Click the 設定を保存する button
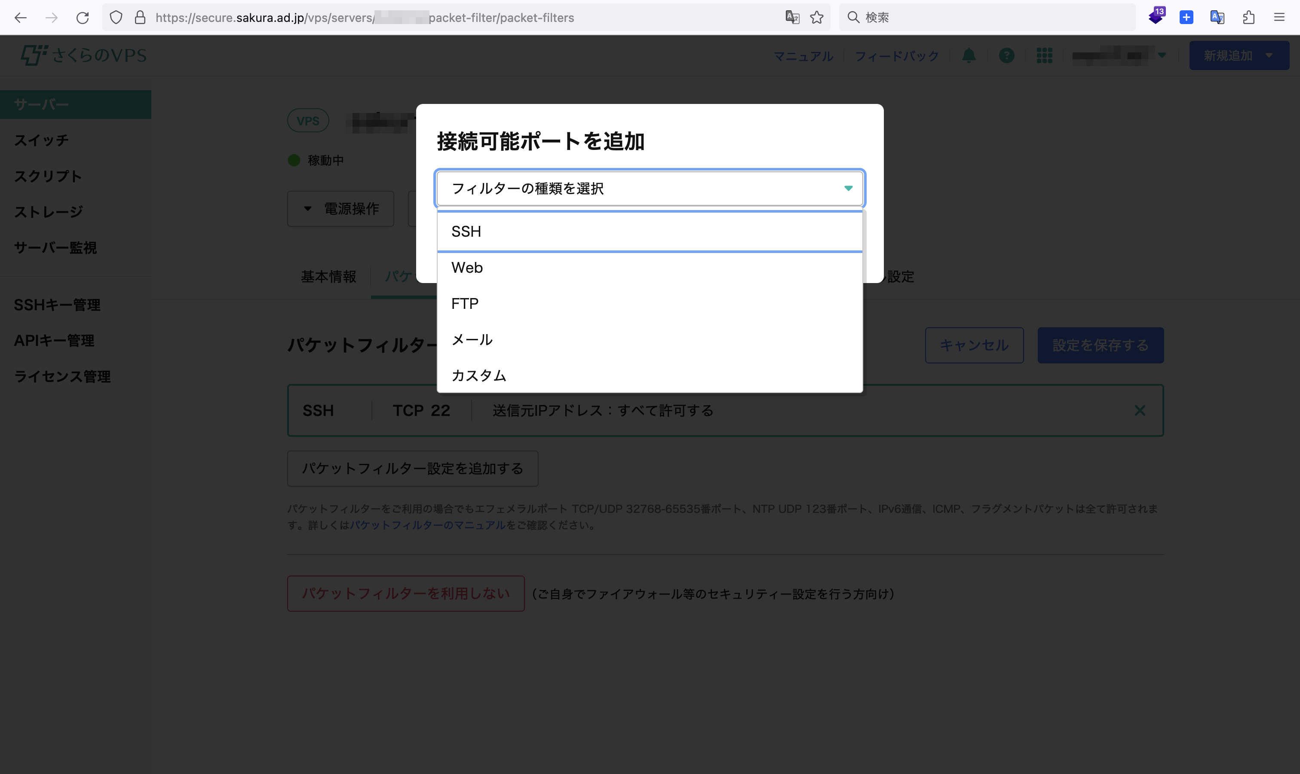The image size is (1300, 774). [x=1101, y=345]
